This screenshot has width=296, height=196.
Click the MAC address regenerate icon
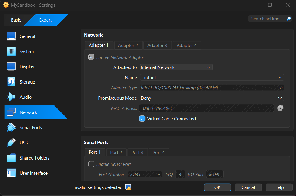coord(280,108)
